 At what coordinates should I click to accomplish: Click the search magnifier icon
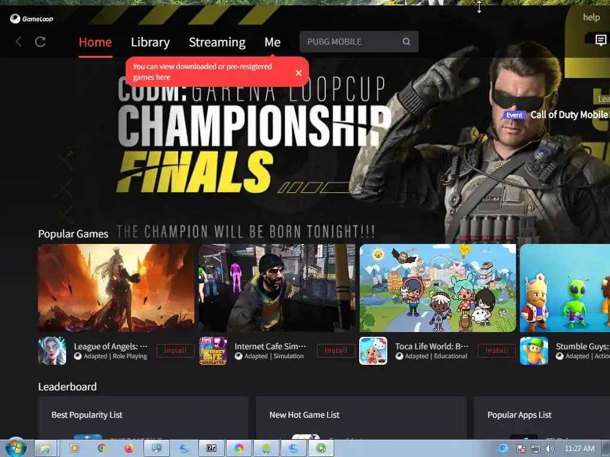(406, 42)
